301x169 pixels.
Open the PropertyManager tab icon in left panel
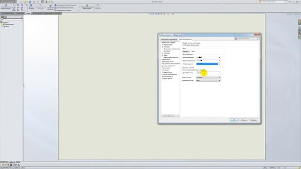pyautogui.click(x=5, y=17)
